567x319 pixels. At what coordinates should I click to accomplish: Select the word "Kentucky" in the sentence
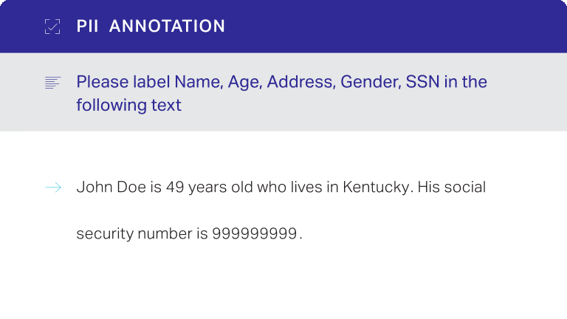(x=376, y=188)
